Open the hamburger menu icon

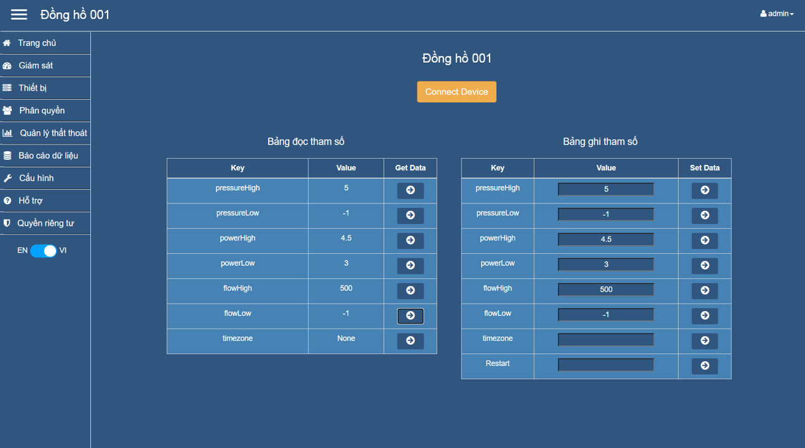pyautogui.click(x=19, y=14)
